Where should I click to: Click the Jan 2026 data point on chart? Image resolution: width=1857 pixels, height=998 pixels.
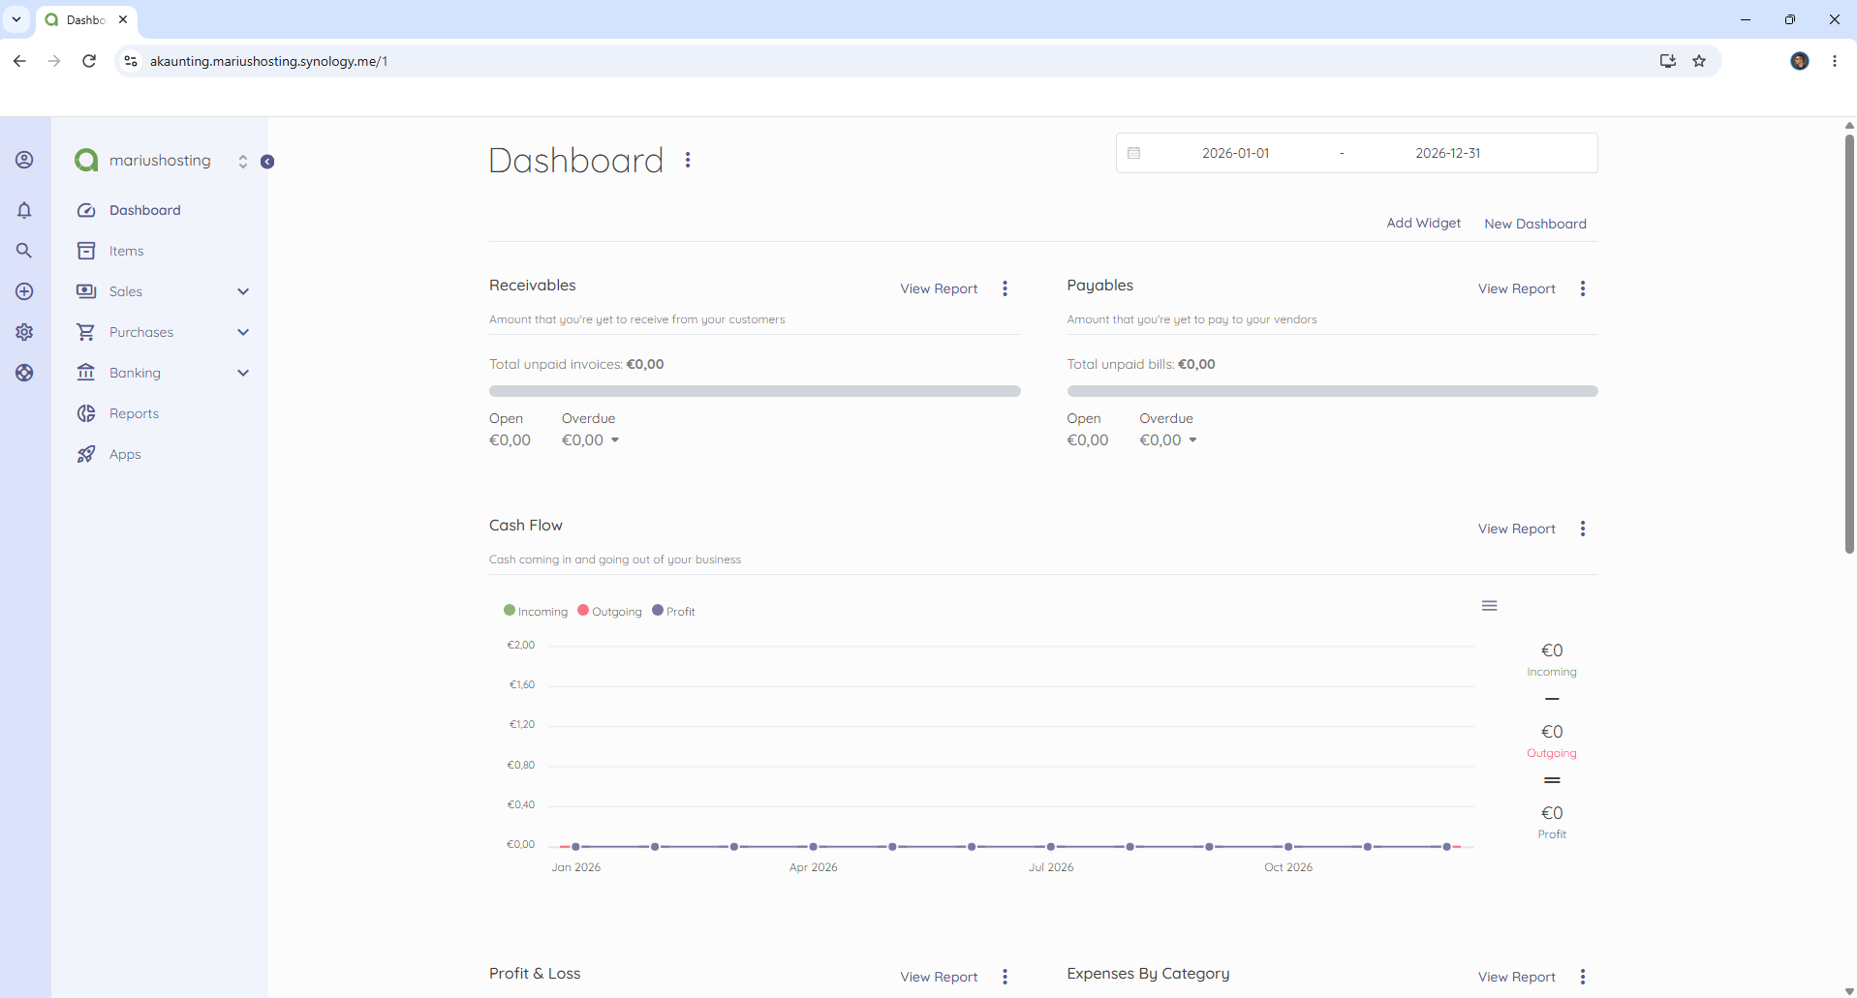click(575, 847)
